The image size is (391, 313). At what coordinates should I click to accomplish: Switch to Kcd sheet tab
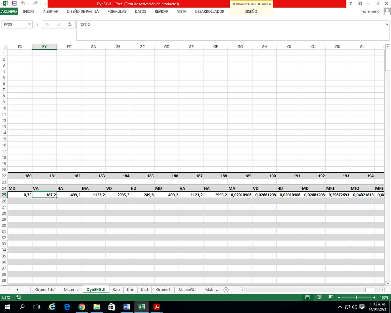[144, 290]
